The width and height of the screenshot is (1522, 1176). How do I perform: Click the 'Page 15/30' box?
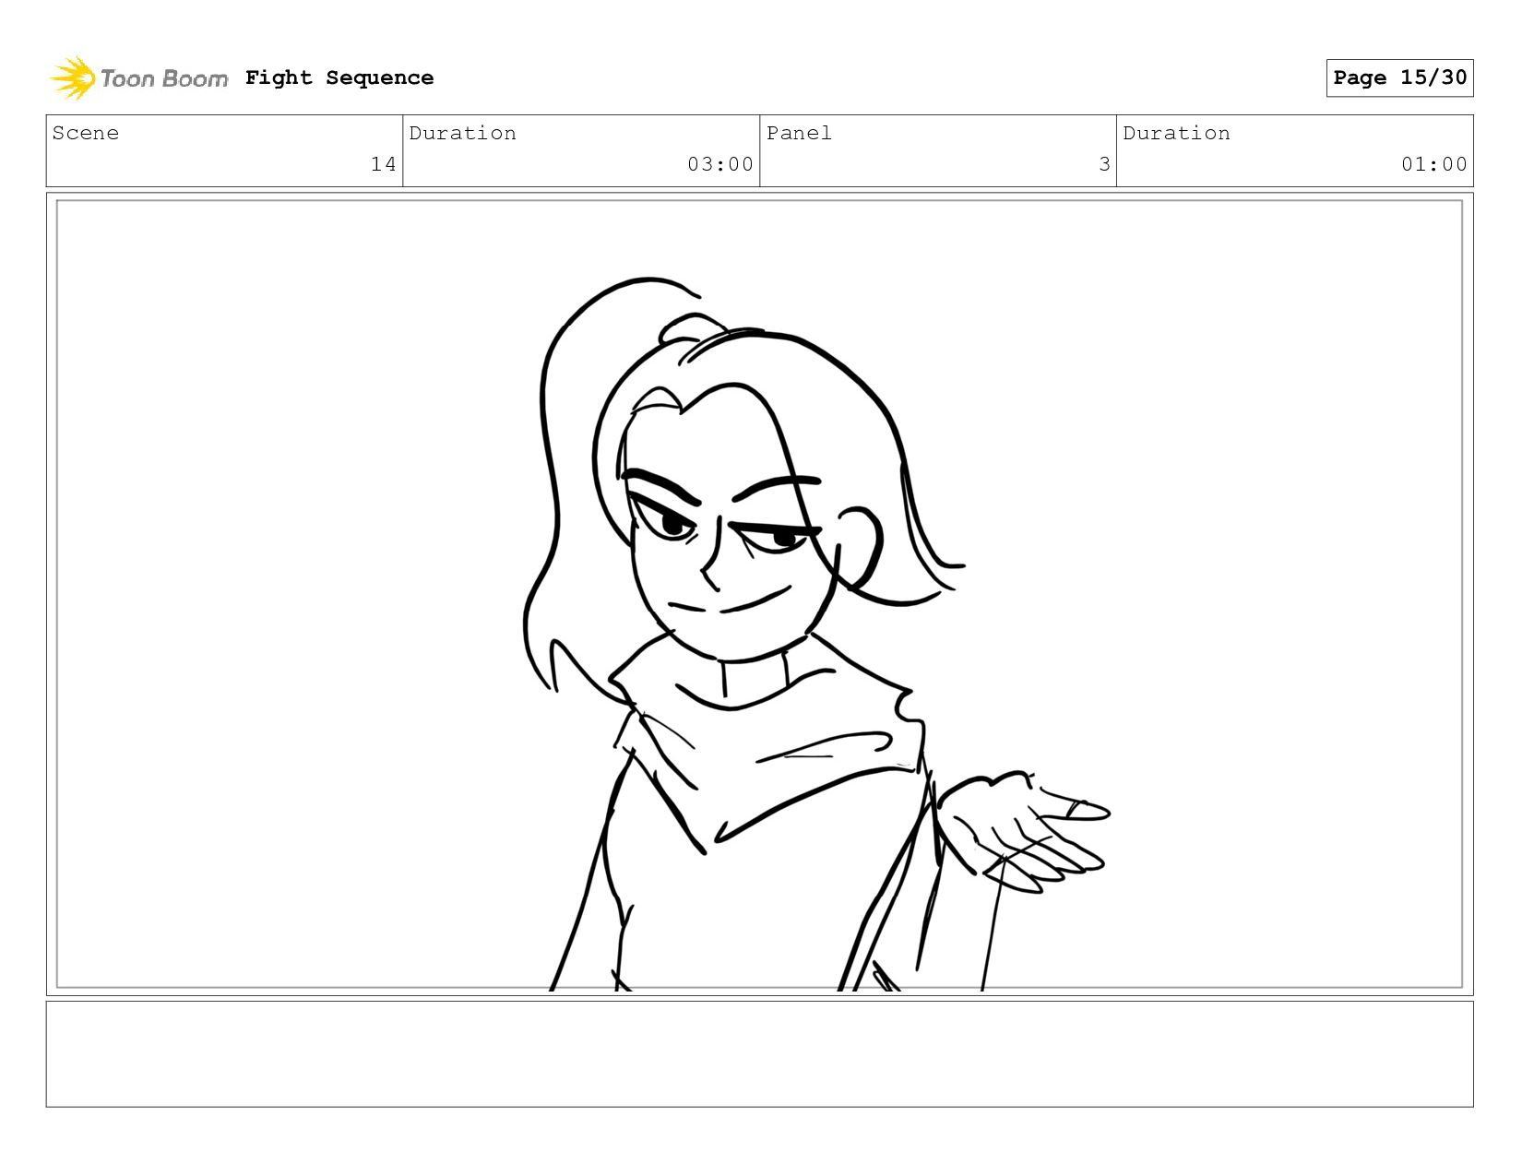1399,77
